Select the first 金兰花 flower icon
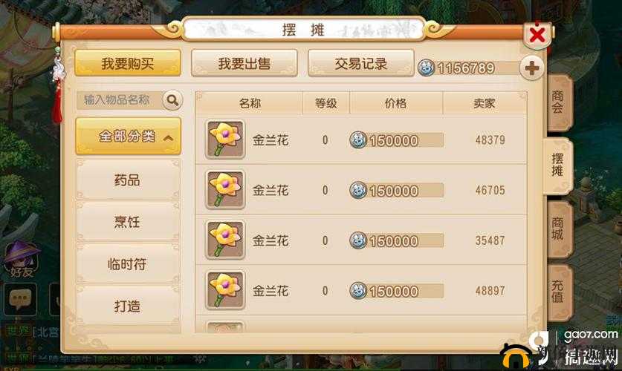Screen dimensions: 622x371 tap(225, 139)
